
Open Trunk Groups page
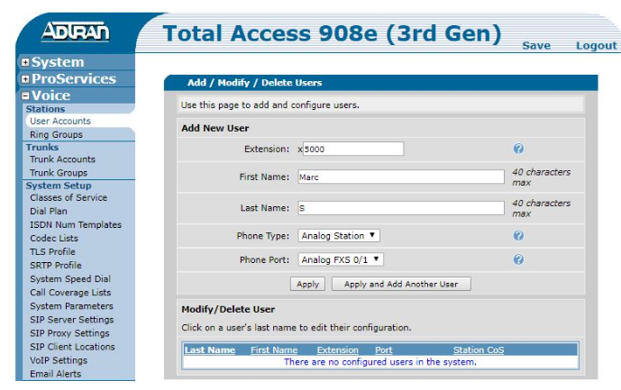pyautogui.click(x=59, y=173)
